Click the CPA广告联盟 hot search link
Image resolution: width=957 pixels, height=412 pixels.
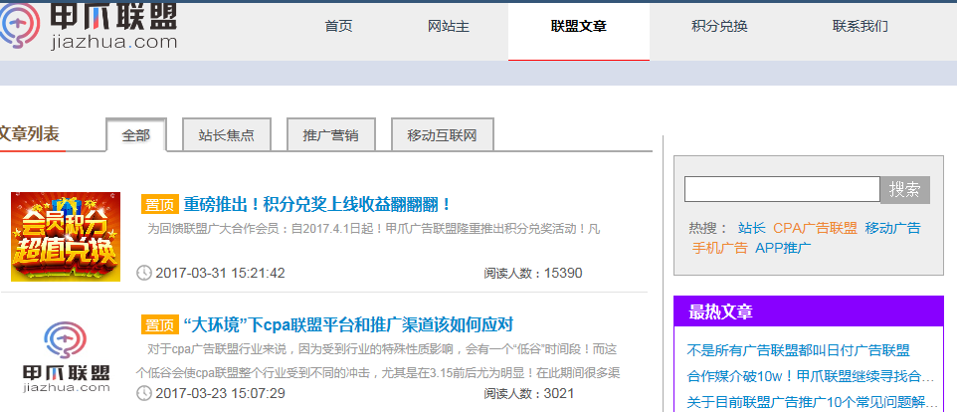(815, 228)
